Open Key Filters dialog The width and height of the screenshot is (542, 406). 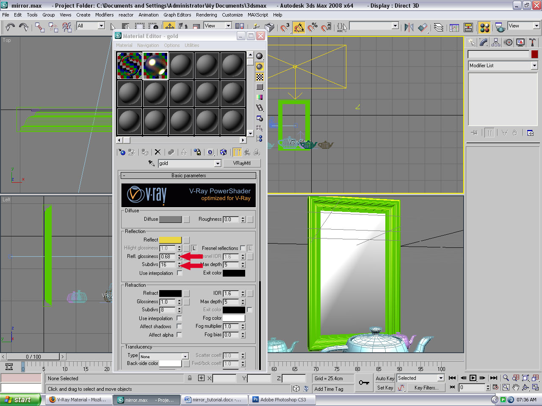click(x=426, y=388)
